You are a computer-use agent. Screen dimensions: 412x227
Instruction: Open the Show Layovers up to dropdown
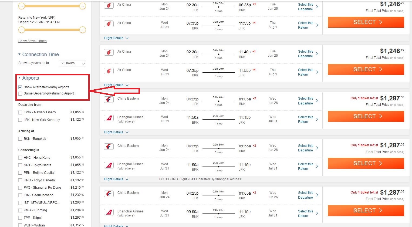(x=72, y=63)
